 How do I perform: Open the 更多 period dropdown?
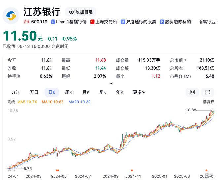tap(139, 92)
